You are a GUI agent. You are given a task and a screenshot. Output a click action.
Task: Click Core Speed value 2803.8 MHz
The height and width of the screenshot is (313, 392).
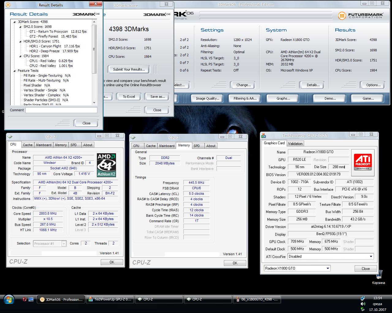coord(48,214)
